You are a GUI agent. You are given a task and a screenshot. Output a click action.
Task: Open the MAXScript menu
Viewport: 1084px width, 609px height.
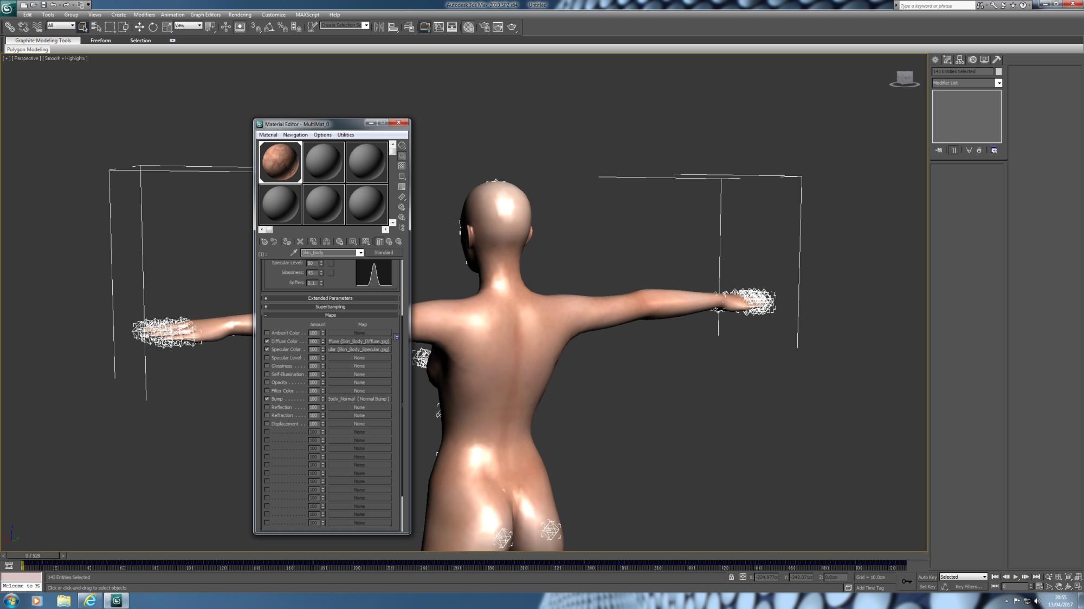coord(307,15)
